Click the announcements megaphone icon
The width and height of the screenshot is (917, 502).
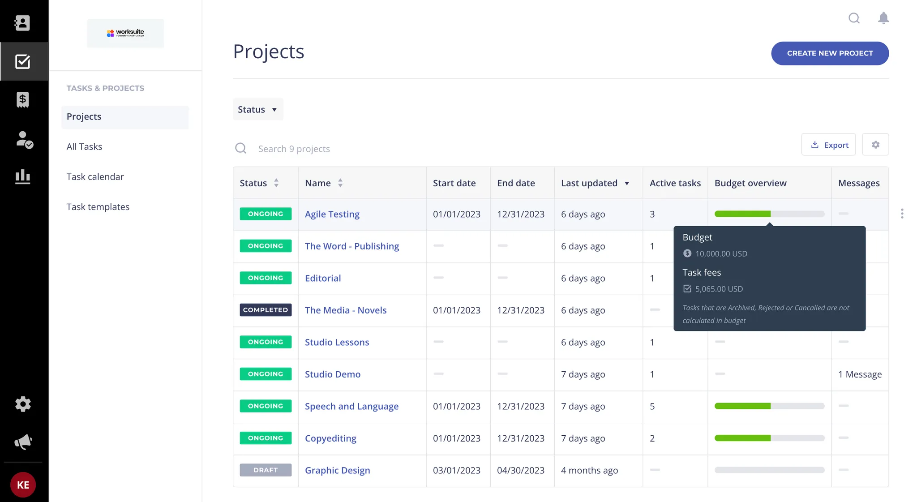22,442
